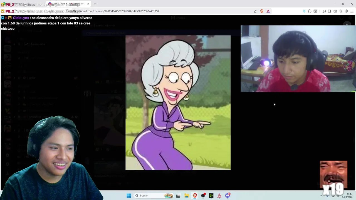This screenshot has height=200, width=356.
Task: Open Brave Rewards triangle icon
Action: coord(268,11)
